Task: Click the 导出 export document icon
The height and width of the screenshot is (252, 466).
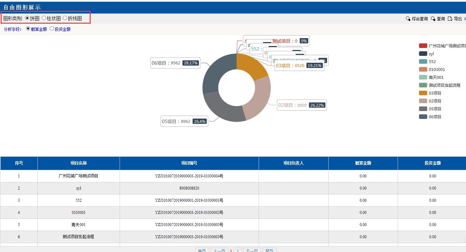Action: click(x=450, y=19)
